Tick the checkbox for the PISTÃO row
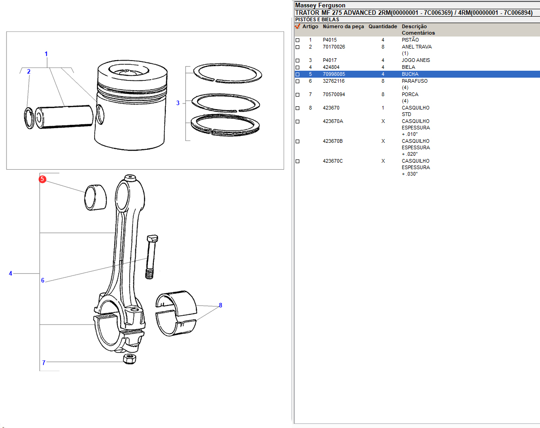The image size is (540, 428). [x=297, y=40]
